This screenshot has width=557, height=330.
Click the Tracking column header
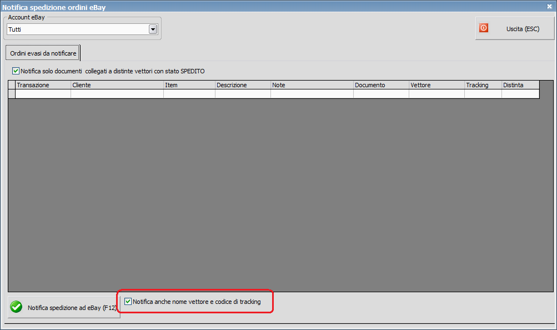[x=483, y=85]
